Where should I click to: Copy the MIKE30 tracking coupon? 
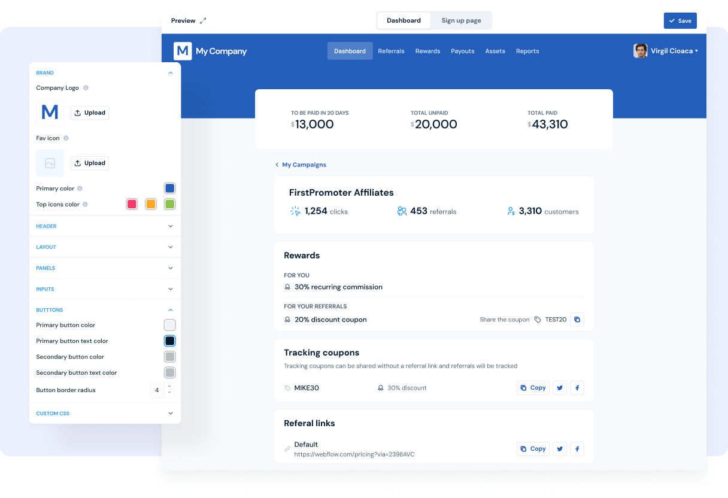(x=533, y=388)
